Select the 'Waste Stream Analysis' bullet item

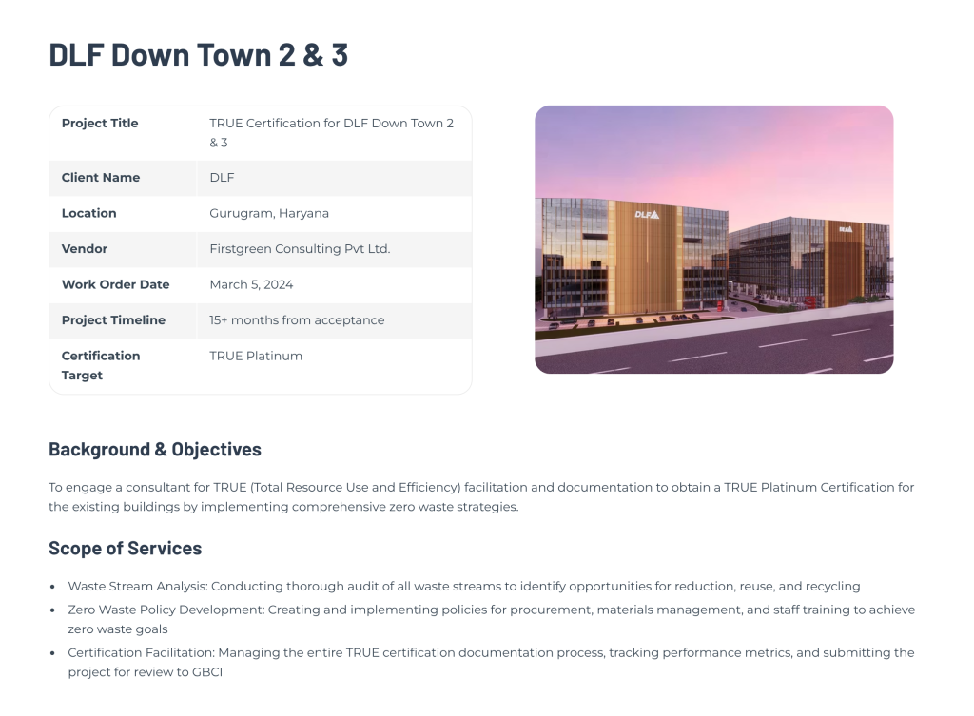(463, 587)
